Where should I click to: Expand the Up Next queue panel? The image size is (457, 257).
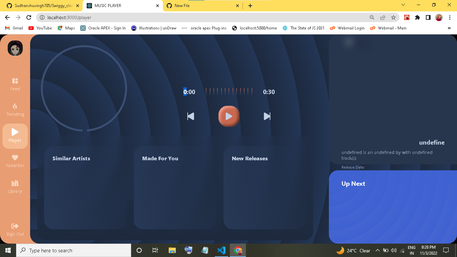click(353, 183)
